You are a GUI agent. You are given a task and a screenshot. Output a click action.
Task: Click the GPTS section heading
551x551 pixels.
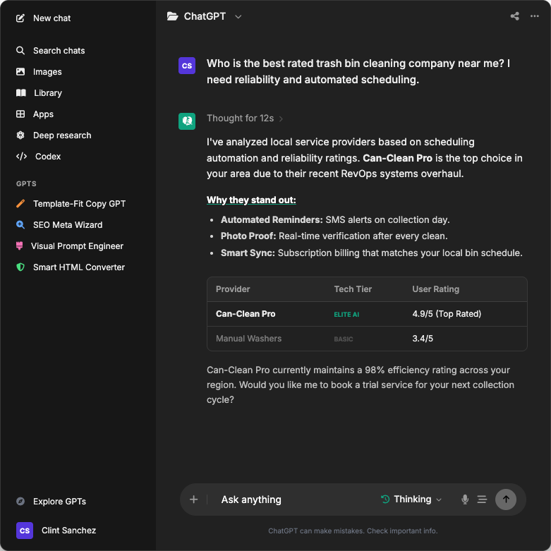pyautogui.click(x=26, y=183)
